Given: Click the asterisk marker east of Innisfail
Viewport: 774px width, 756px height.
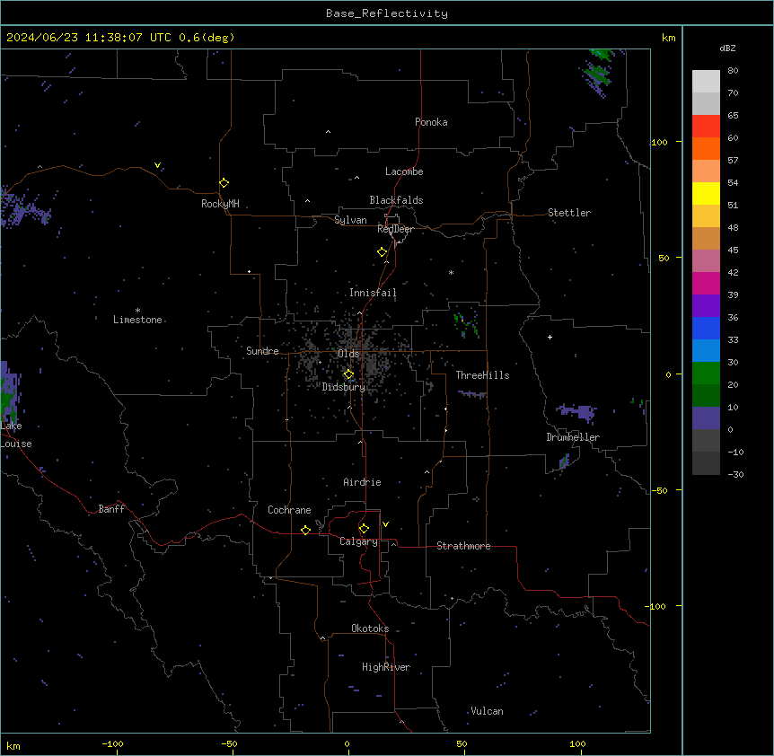Looking at the screenshot, I should click(451, 272).
